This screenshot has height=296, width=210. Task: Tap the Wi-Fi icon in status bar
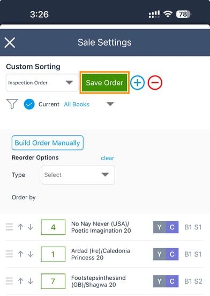coord(168,14)
